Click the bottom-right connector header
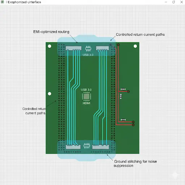 [x=100, y=147]
